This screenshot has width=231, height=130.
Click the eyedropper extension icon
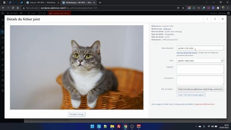204,8
